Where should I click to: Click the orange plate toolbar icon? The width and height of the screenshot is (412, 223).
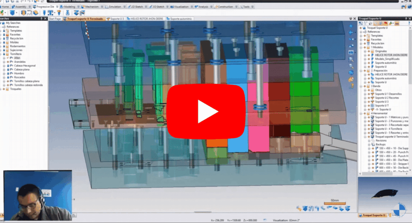(x=35, y=13)
